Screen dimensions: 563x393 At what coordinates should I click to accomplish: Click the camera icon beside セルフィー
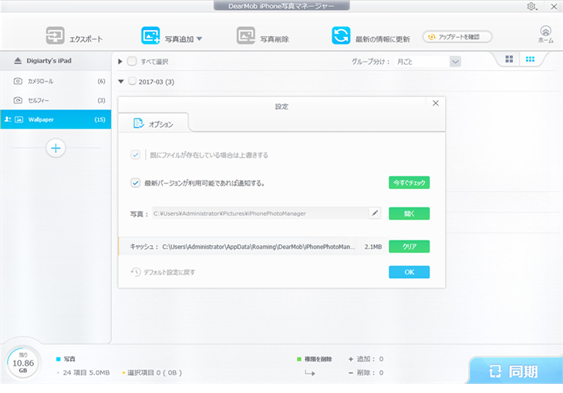pos(18,100)
